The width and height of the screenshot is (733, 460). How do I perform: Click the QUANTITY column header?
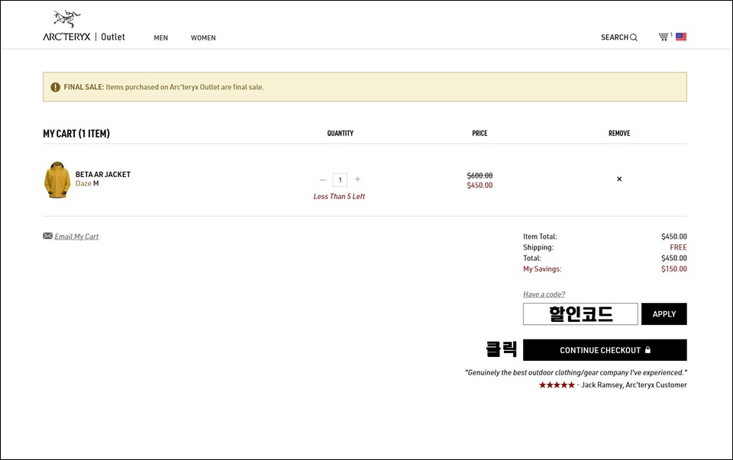point(341,133)
